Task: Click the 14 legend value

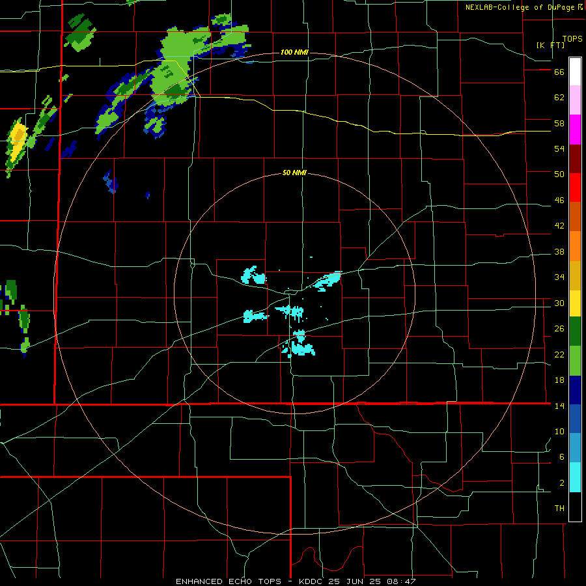Action: coord(559,406)
